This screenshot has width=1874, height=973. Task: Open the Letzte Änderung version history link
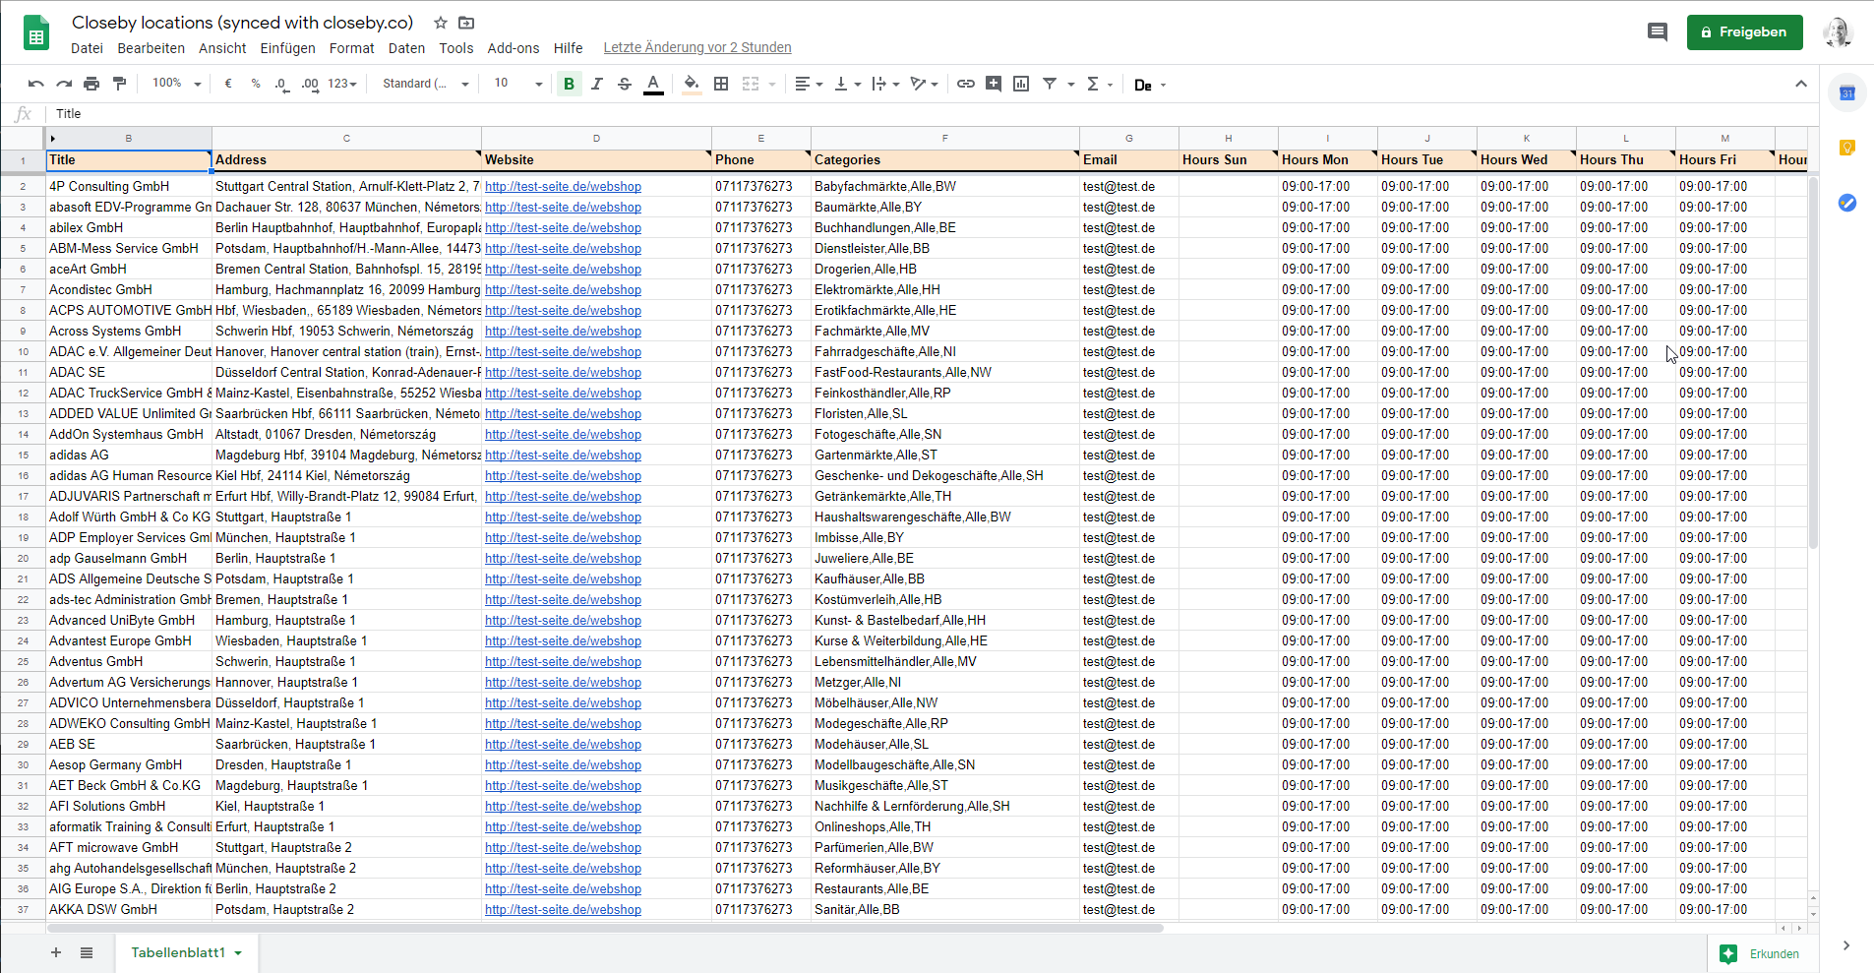click(697, 48)
